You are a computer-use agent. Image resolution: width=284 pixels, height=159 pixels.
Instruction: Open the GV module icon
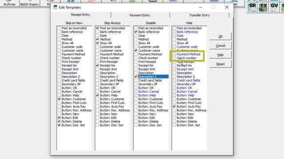click(x=274, y=8)
